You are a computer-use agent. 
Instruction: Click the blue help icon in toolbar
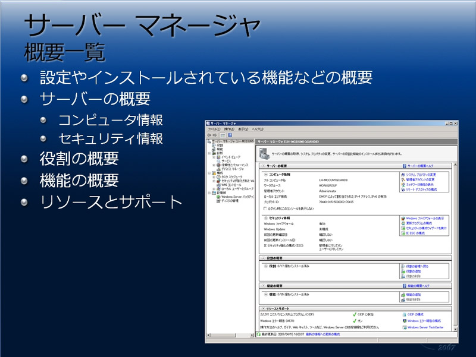229,135
